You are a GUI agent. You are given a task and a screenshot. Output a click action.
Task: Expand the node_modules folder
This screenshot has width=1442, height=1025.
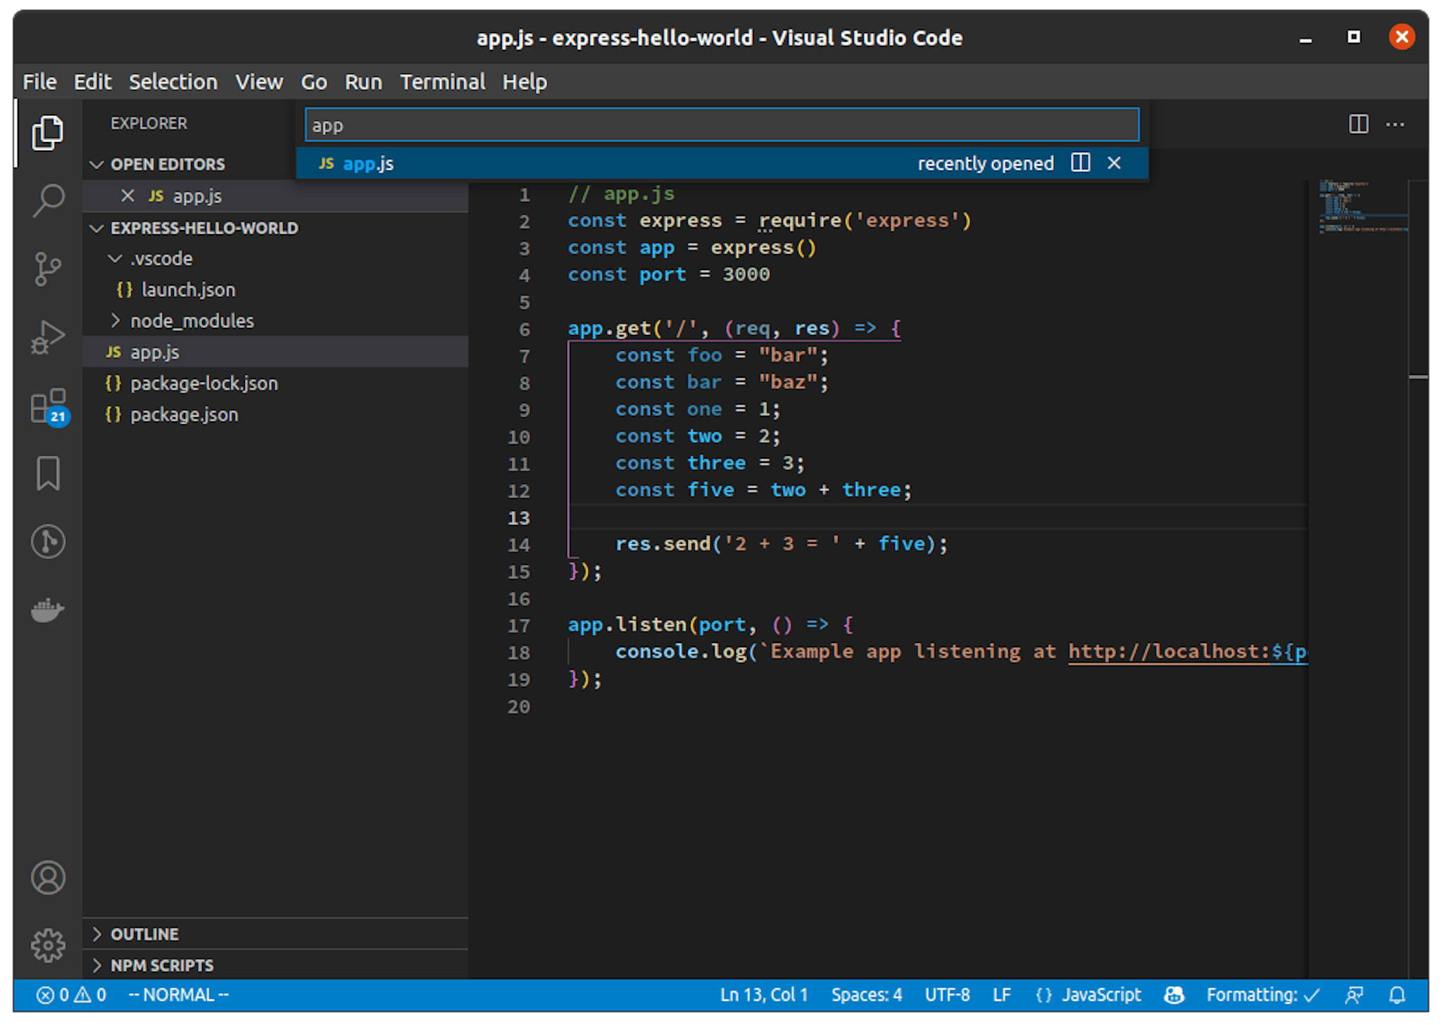192,320
